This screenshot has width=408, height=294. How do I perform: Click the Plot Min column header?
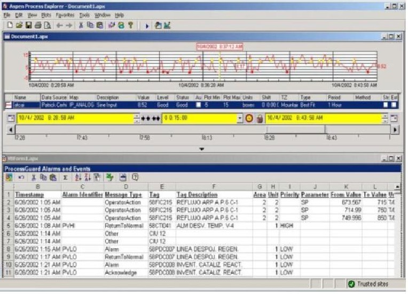(212, 98)
